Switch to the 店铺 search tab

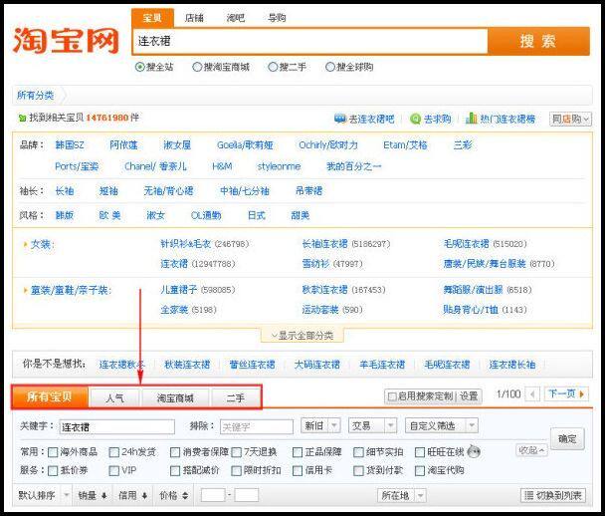coord(194,18)
